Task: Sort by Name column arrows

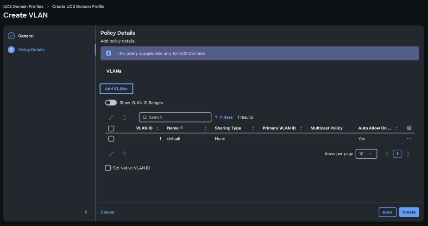Action: pyautogui.click(x=206, y=128)
